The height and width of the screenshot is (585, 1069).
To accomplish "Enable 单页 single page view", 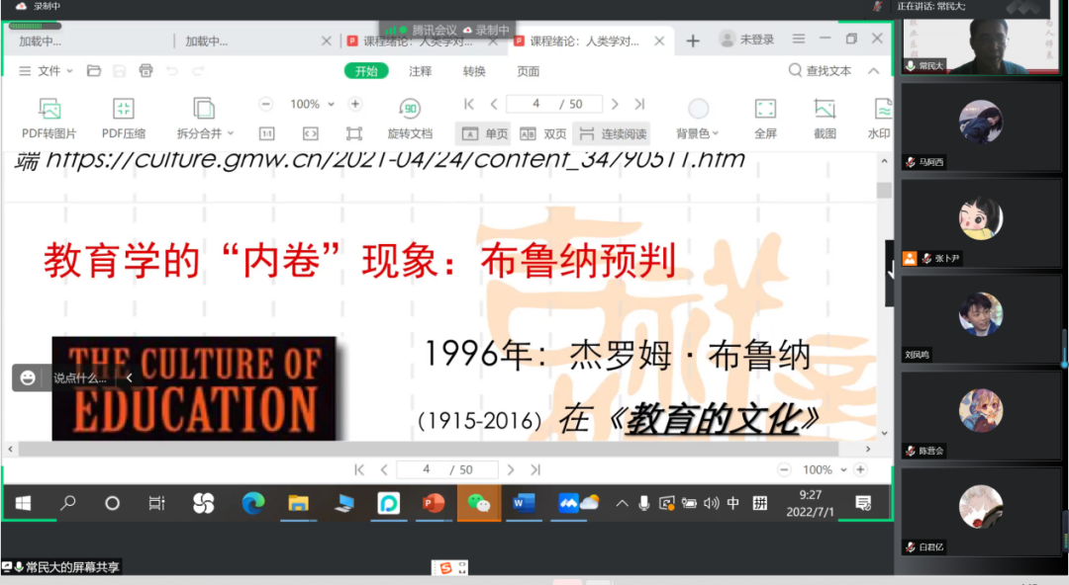I will [484, 133].
